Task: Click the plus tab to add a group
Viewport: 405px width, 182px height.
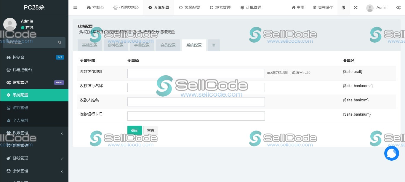Action: click(214, 45)
